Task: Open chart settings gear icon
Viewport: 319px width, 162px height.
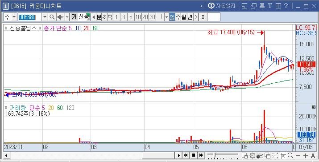Action: tap(252, 155)
